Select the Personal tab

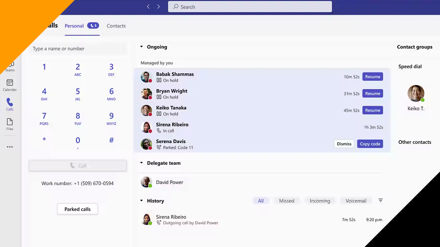(74, 26)
